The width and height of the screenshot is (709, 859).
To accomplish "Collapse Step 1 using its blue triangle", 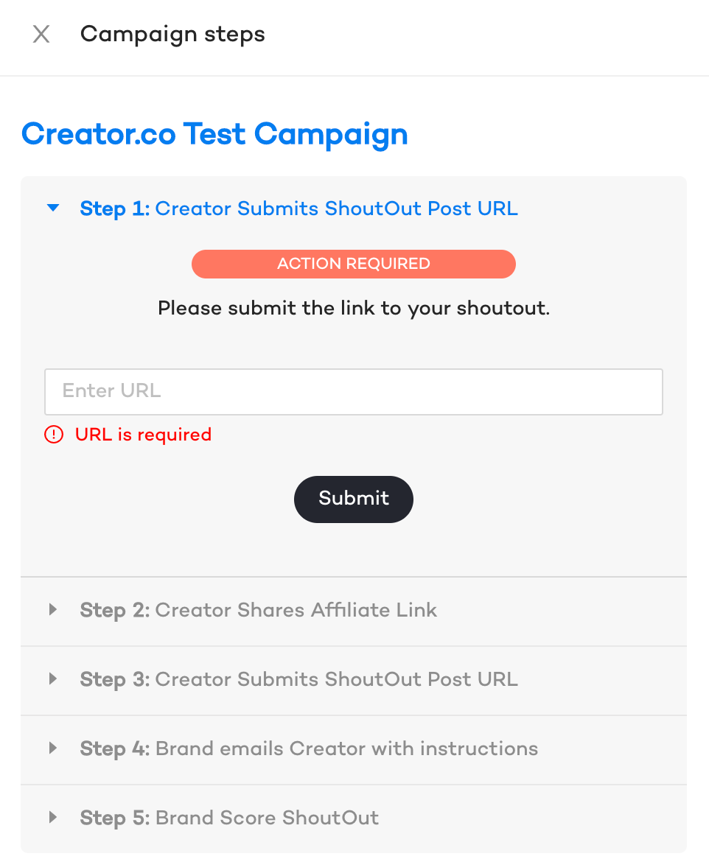I will [53, 208].
